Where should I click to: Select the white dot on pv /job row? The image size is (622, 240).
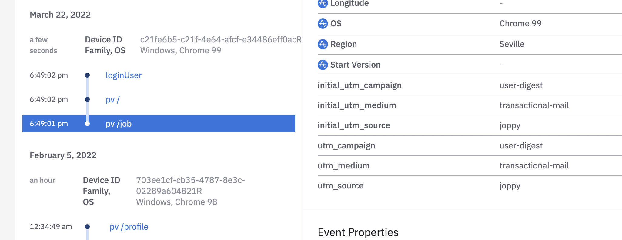pos(87,124)
